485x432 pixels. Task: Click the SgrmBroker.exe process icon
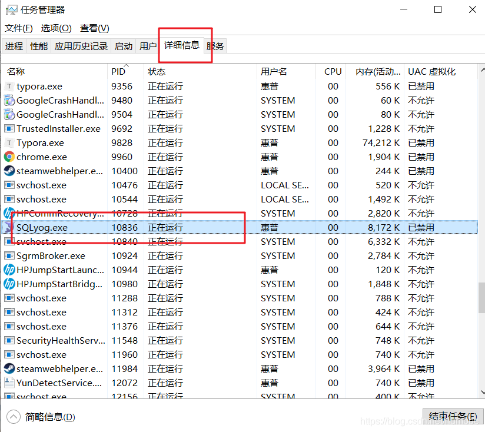click(9, 256)
